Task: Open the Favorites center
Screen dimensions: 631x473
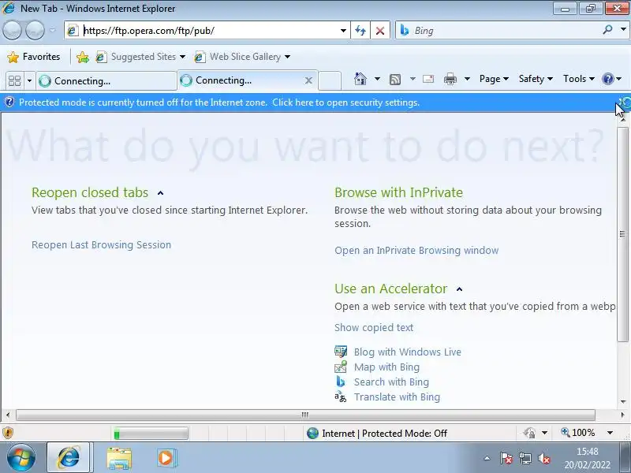Action: 34,57
